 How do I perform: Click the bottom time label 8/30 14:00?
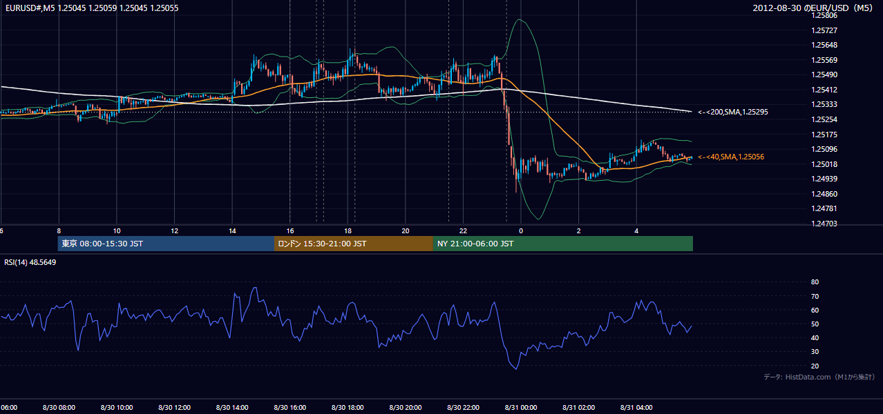[232, 408]
